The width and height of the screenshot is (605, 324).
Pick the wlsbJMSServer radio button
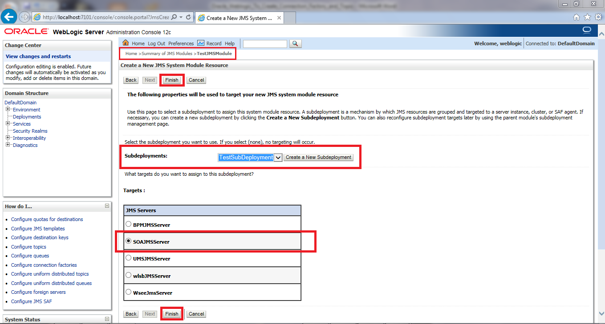pyautogui.click(x=129, y=275)
